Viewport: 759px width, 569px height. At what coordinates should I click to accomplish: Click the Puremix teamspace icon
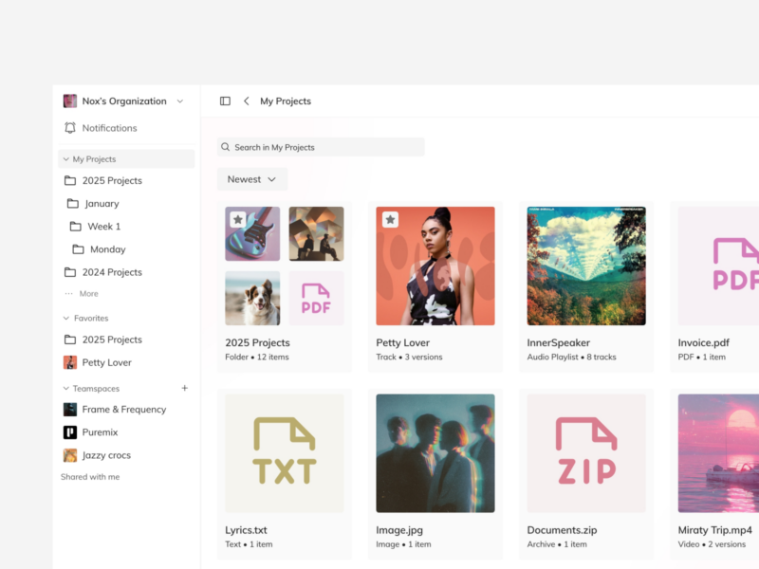click(x=70, y=432)
